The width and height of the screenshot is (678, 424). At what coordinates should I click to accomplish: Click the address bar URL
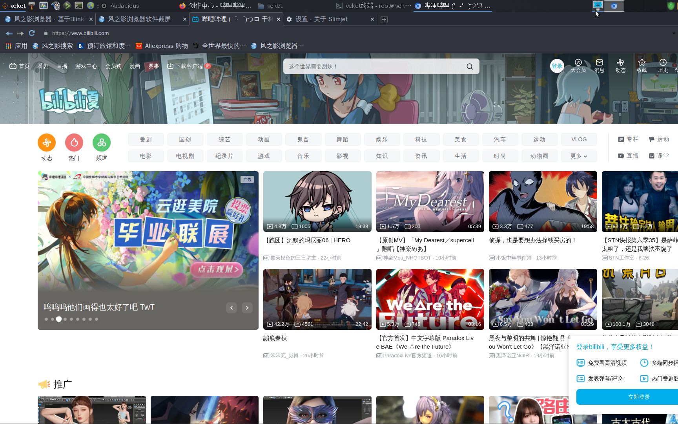click(x=80, y=33)
